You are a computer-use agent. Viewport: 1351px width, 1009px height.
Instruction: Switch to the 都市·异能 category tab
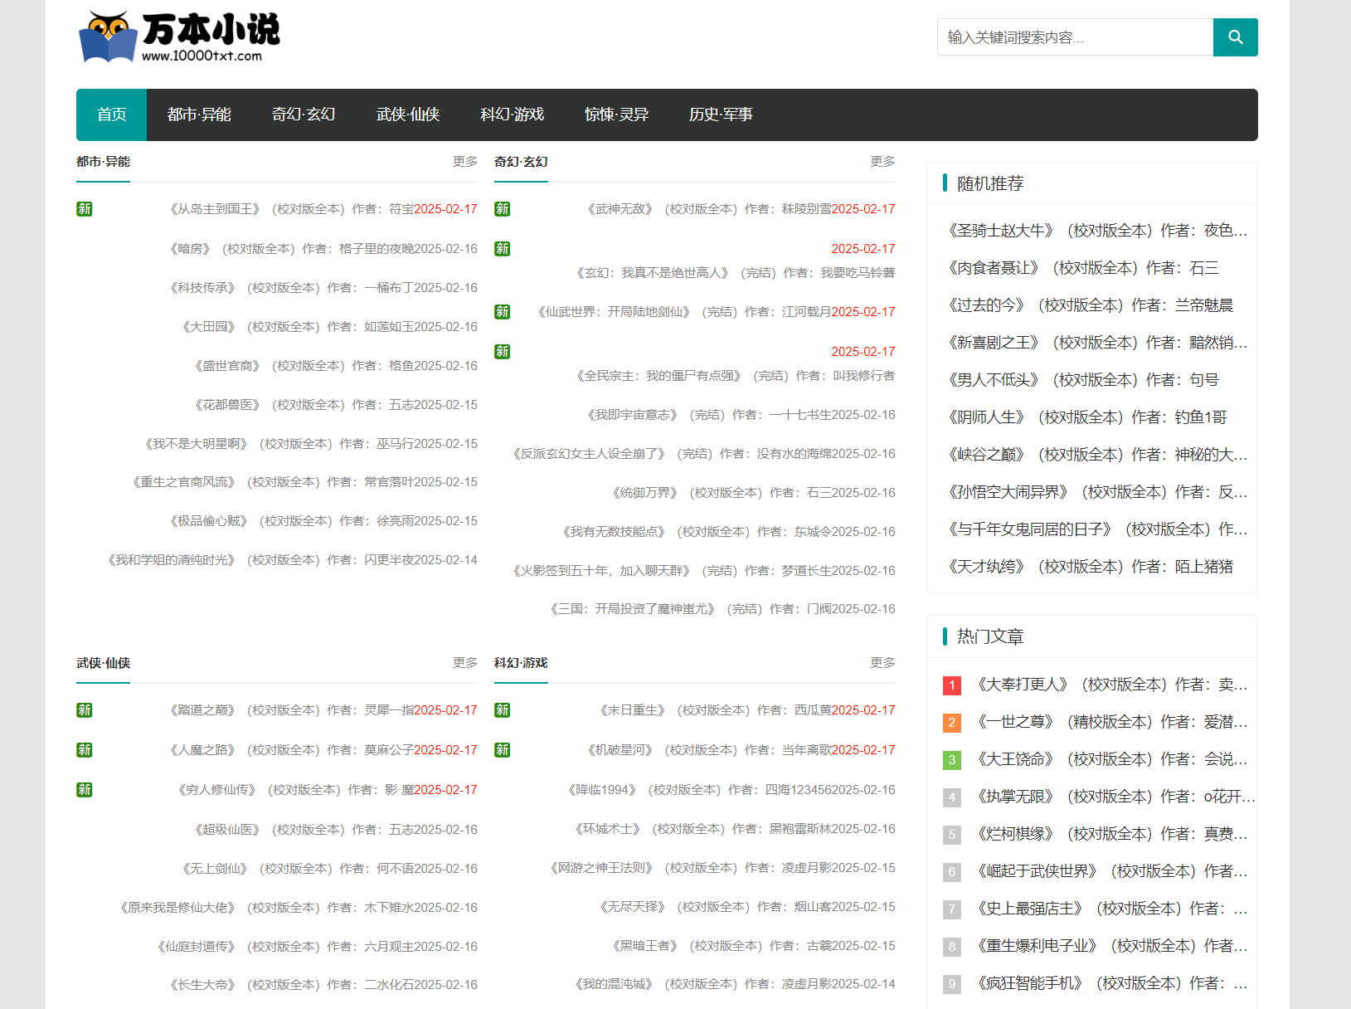[x=199, y=115]
